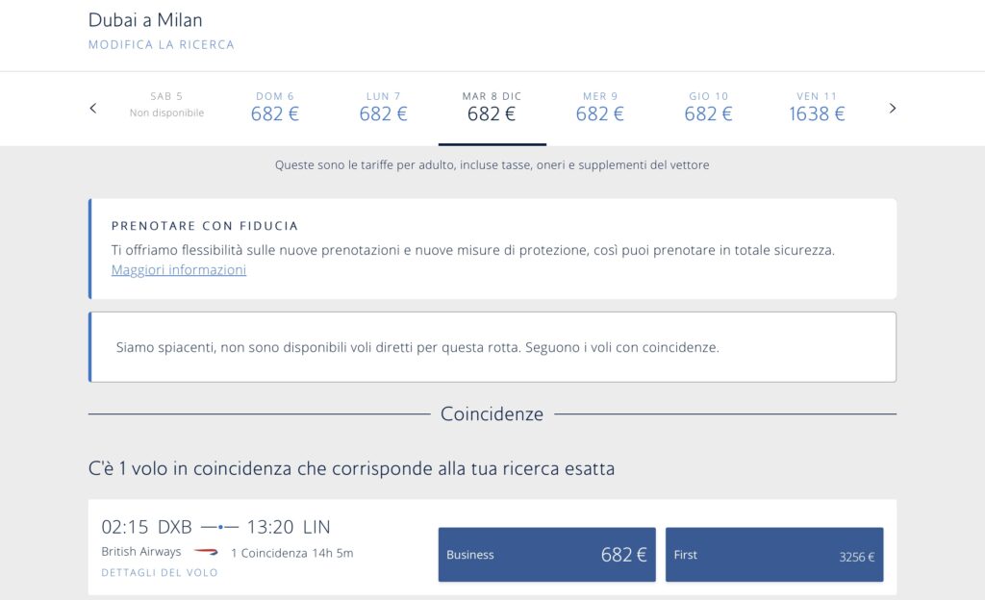
Task: Click the Dubai a Milan route title
Action: click(x=145, y=20)
